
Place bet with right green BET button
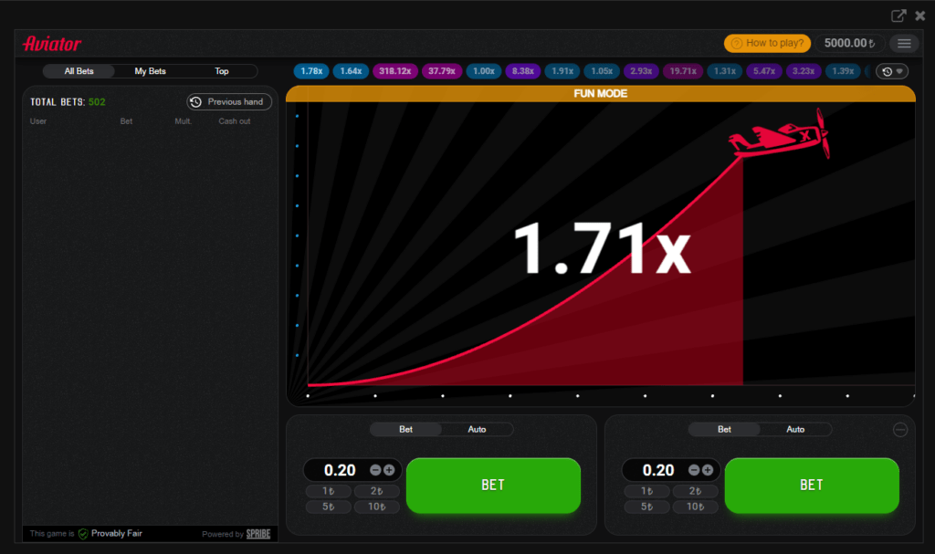pos(812,485)
